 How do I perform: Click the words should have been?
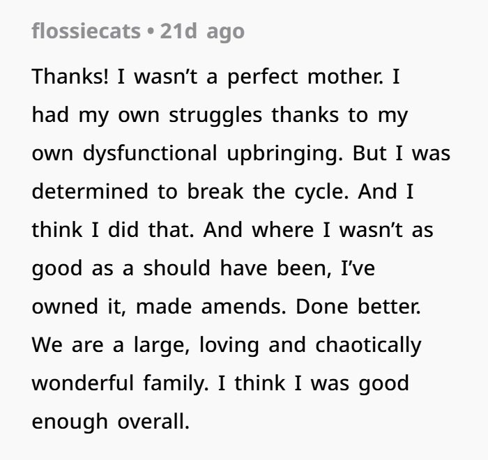237,268
